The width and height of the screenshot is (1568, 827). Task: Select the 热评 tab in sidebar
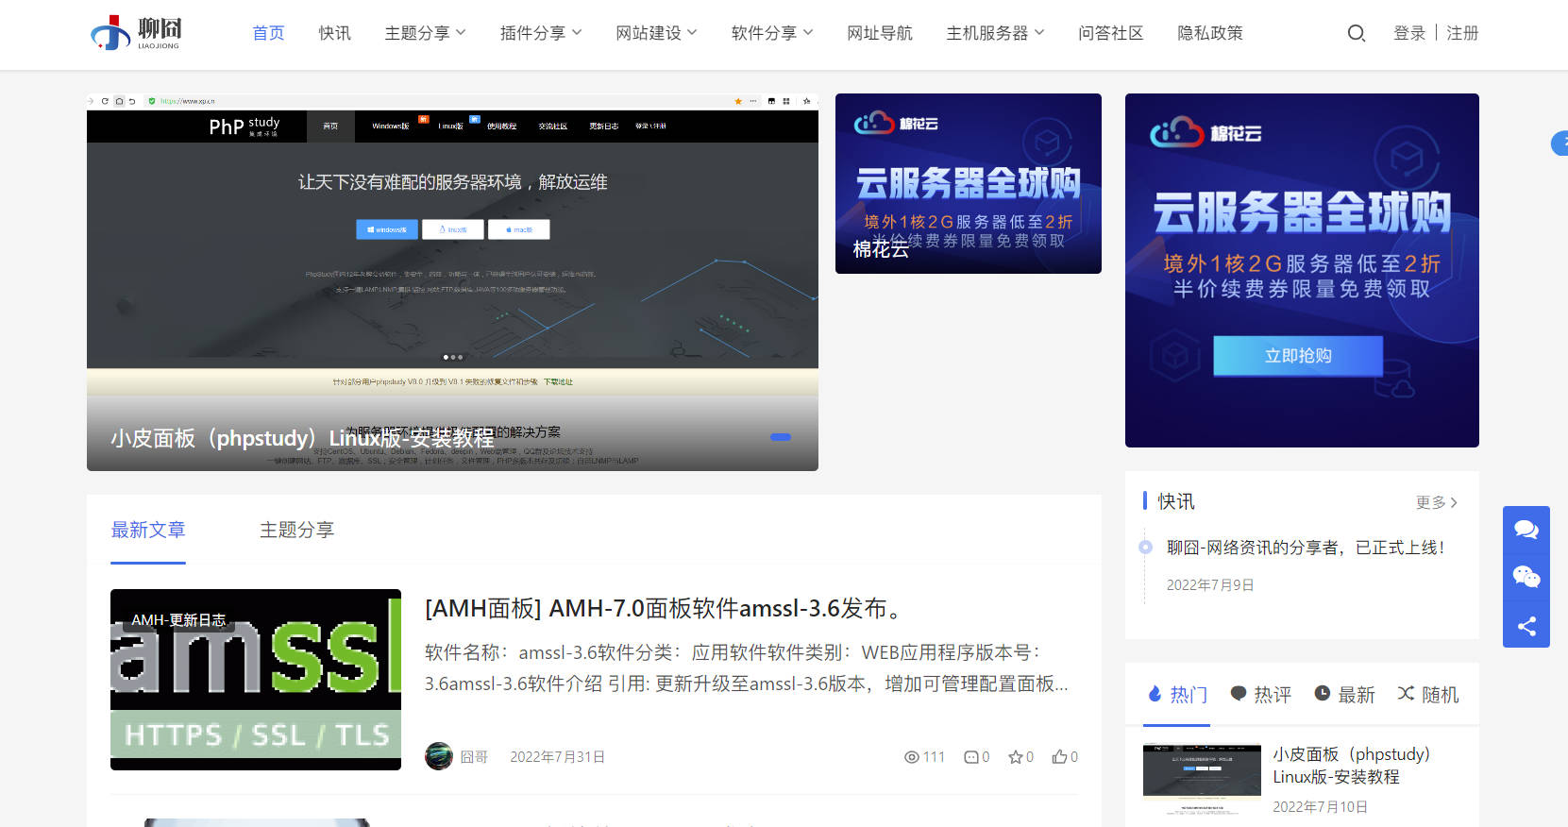click(1260, 695)
